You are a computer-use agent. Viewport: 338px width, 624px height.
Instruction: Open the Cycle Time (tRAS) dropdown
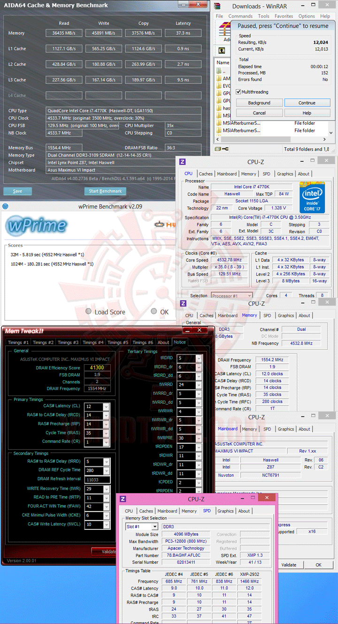[x=106, y=433]
